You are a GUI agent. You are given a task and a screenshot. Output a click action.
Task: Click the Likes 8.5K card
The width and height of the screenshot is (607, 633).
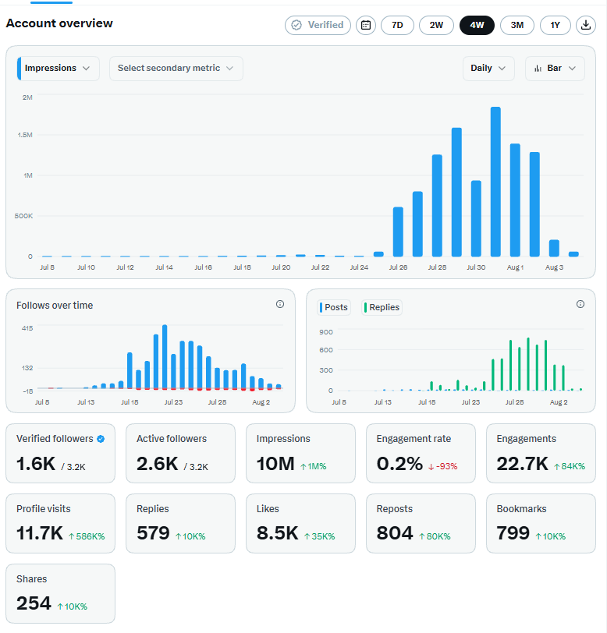pos(300,523)
